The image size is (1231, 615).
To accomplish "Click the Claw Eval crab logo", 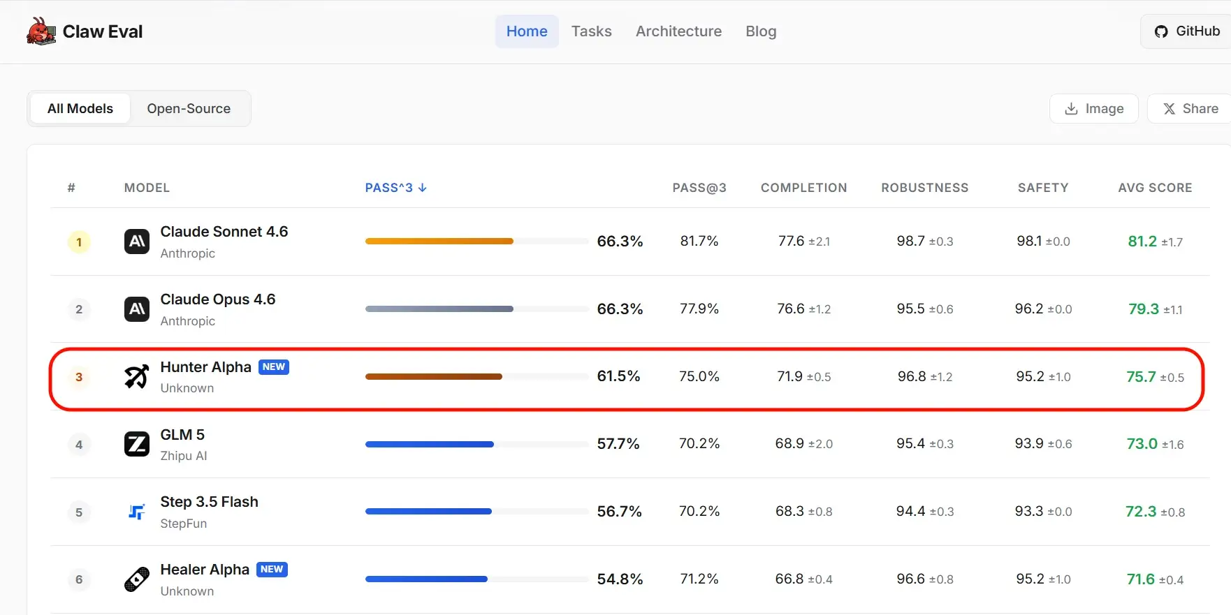I will (41, 31).
